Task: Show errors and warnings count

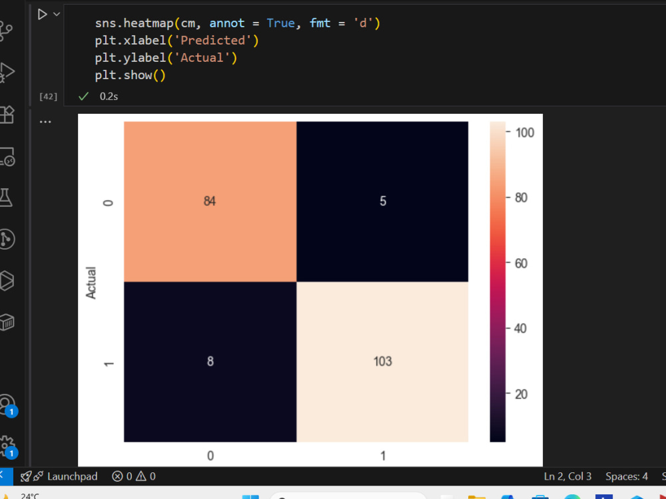Action: point(134,476)
